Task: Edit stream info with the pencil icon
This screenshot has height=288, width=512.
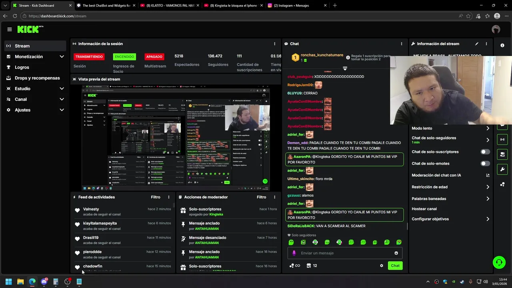Action: 476,44
